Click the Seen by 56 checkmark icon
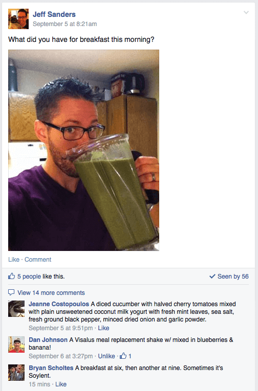This screenshot has width=258, height=391. coord(212,277)
